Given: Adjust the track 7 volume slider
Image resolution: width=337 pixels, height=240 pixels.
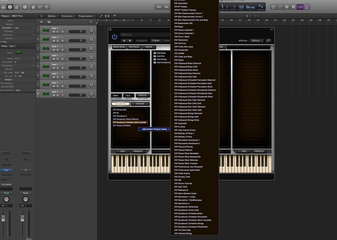Looking at the screenshot, I should tap(77, 86).
